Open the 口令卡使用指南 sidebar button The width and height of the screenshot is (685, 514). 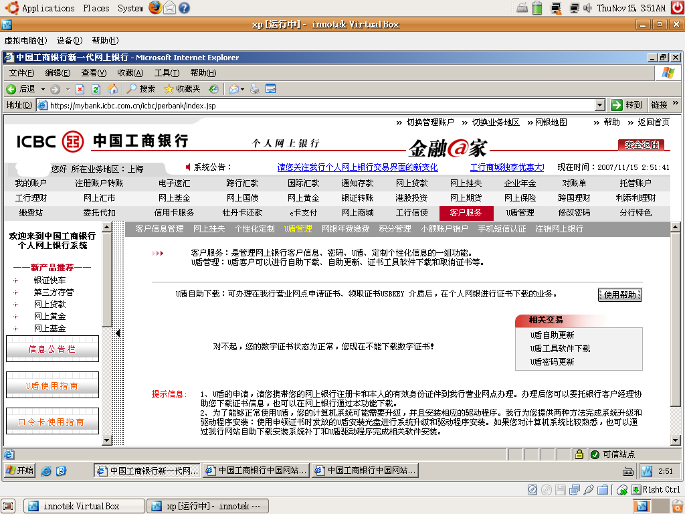coord(52,422)
